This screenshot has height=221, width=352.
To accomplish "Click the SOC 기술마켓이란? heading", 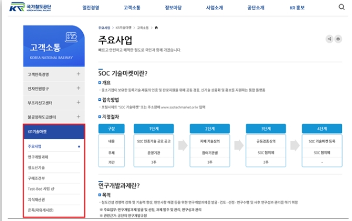I will pyautogui.click(x=123, y=73).
